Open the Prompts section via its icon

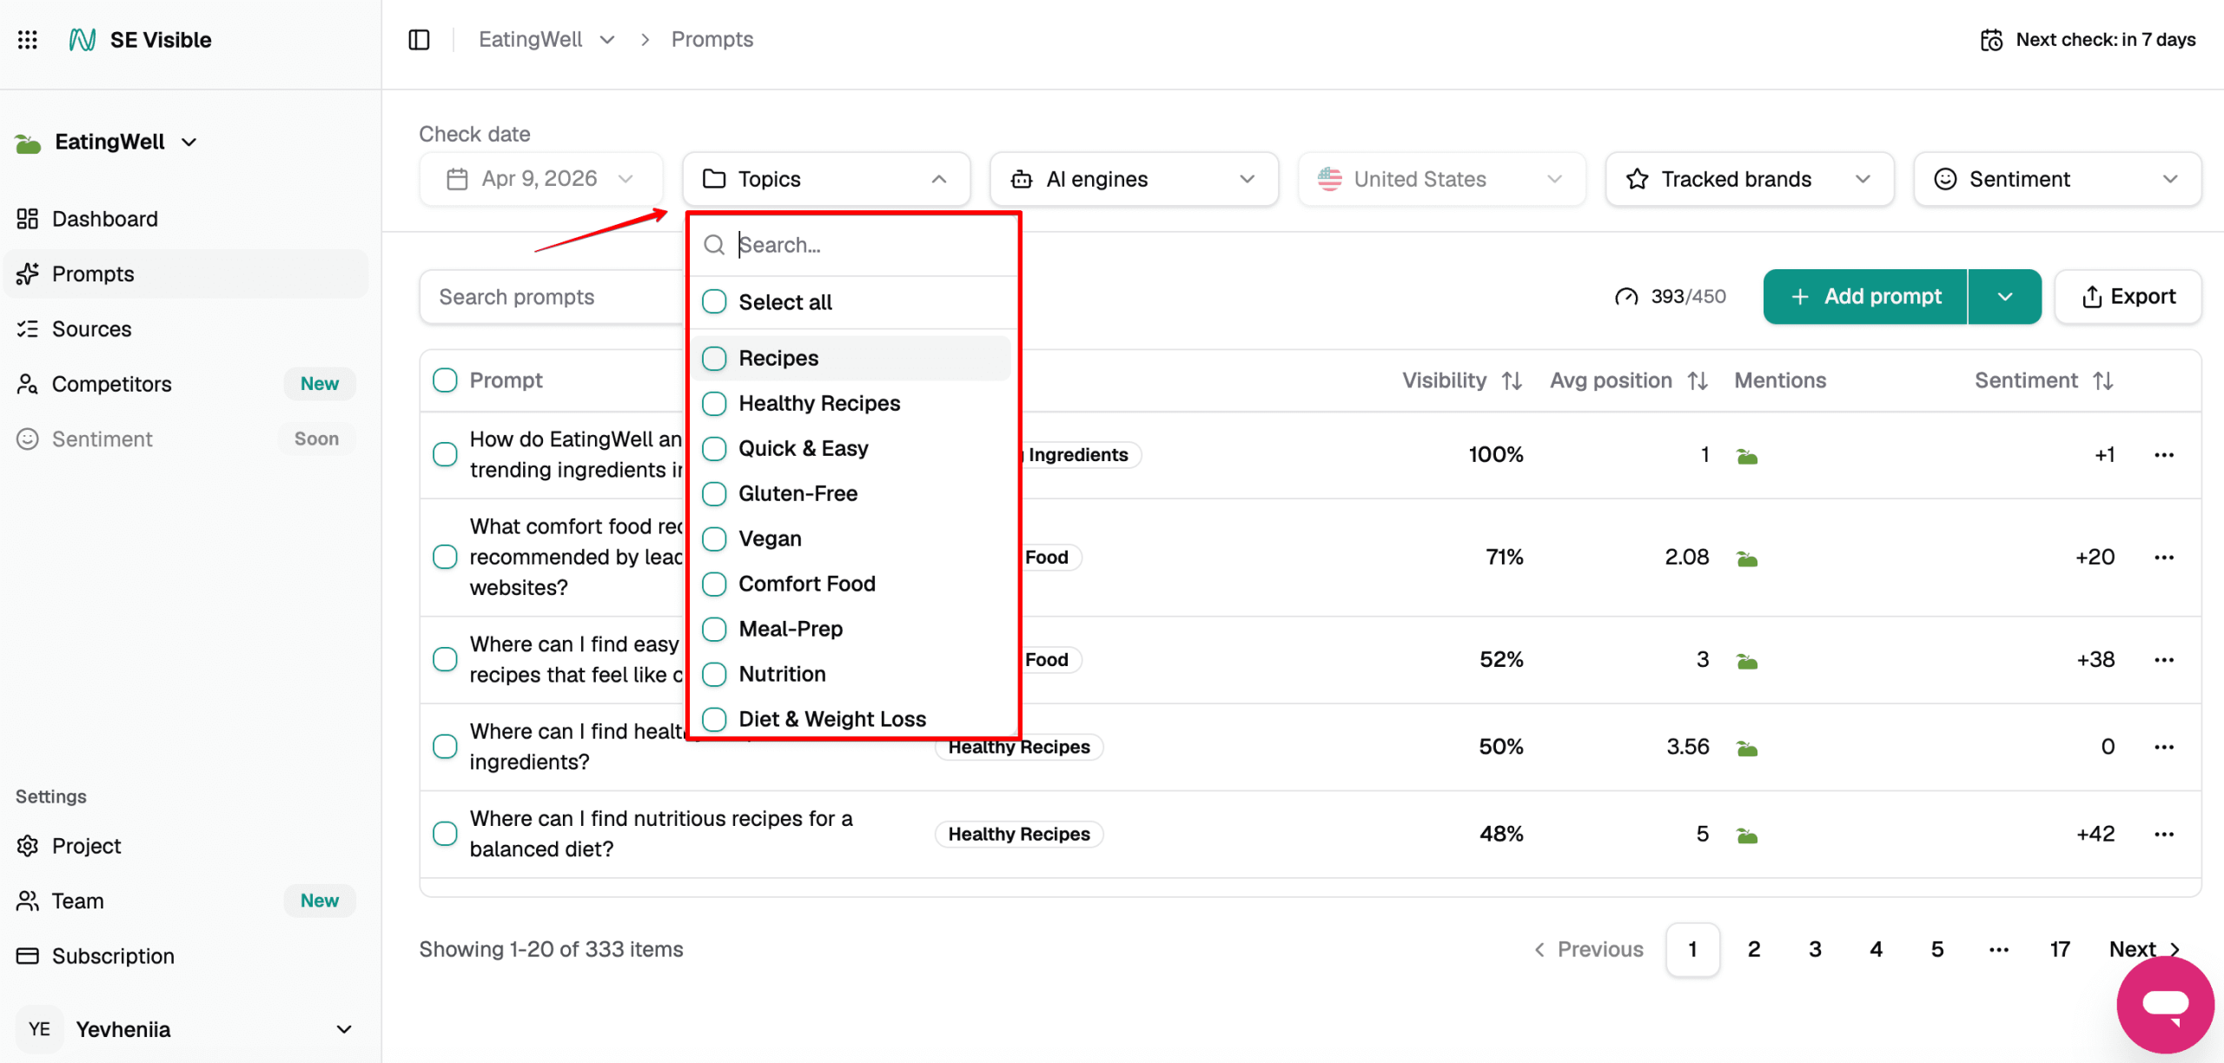tap(27, 274)
